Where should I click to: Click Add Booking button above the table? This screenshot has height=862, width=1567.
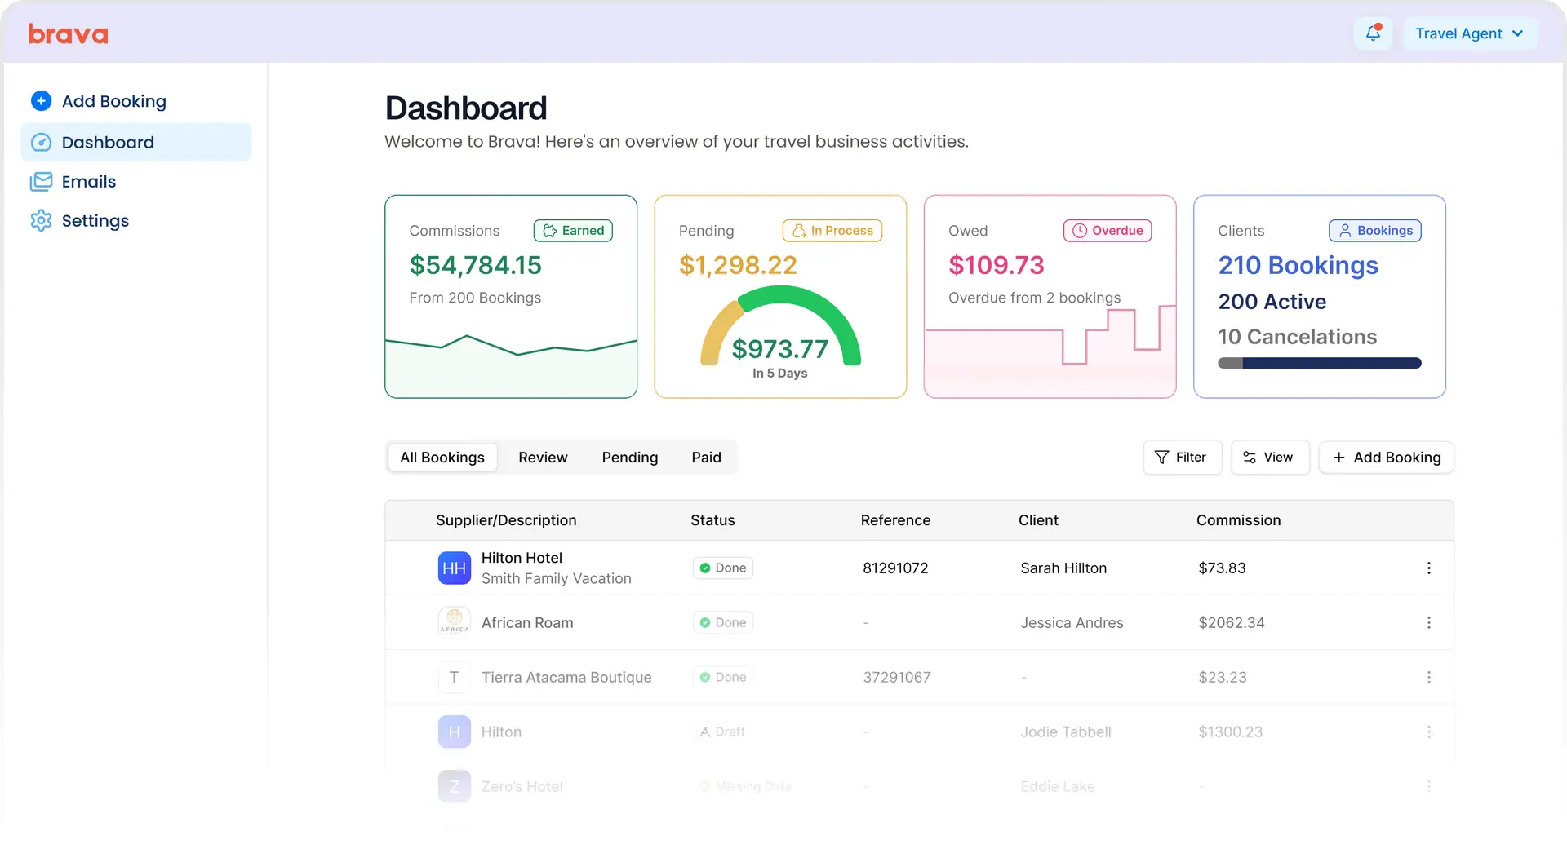tap(1386, 458)
